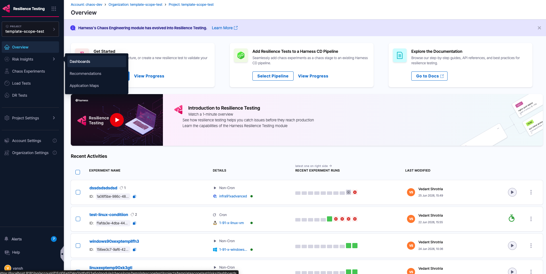Choose Recommendations in the flyout menu
Screen dimensions: 546x274
[x=97, y=73]
